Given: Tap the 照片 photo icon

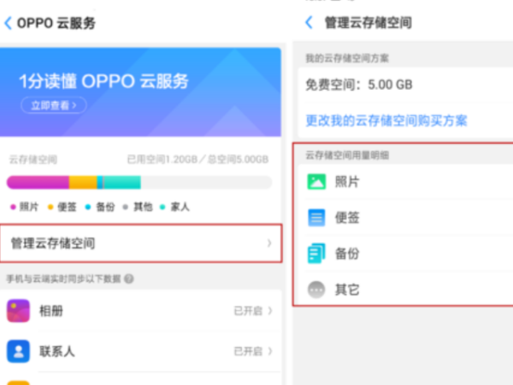Looking at the screenshot, I should [x=317, y=181].
